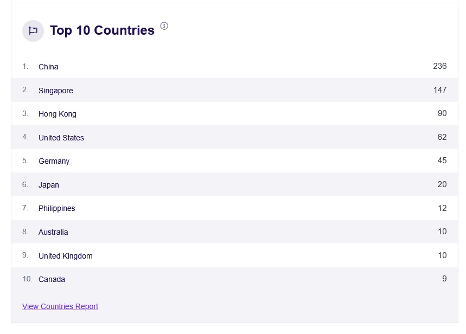Click United Kingdom in the list

point(66,256)
